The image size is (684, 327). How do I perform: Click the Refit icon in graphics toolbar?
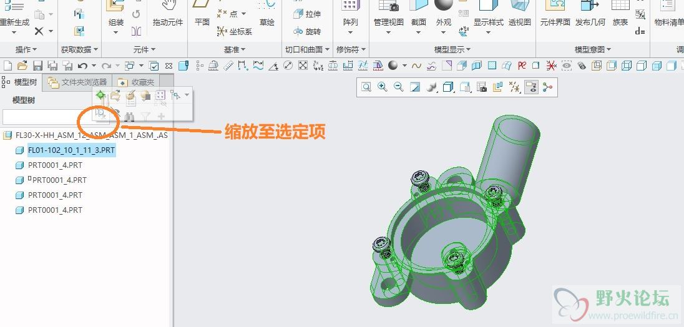(366, 87)
